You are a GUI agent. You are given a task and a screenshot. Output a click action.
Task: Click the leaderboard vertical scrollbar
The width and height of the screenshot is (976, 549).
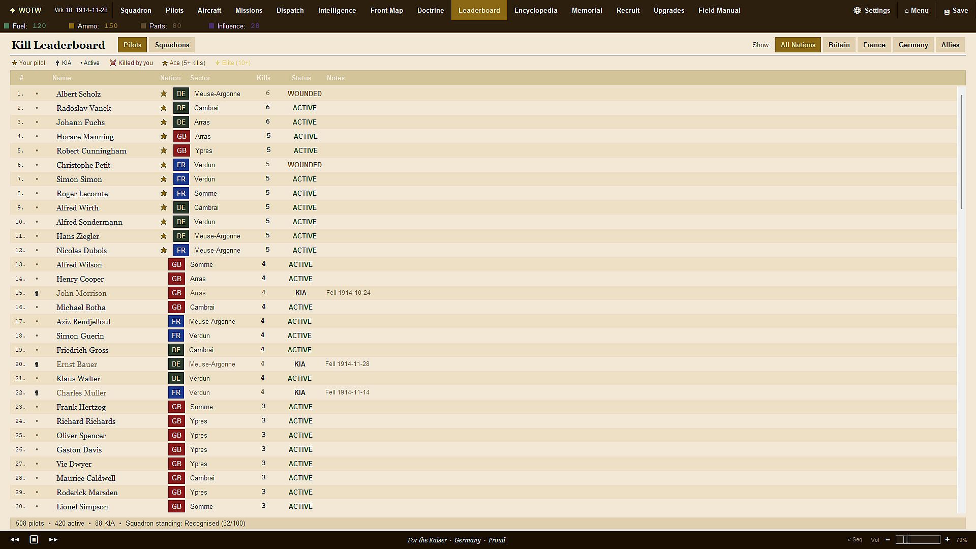click(x=961, y=151)
